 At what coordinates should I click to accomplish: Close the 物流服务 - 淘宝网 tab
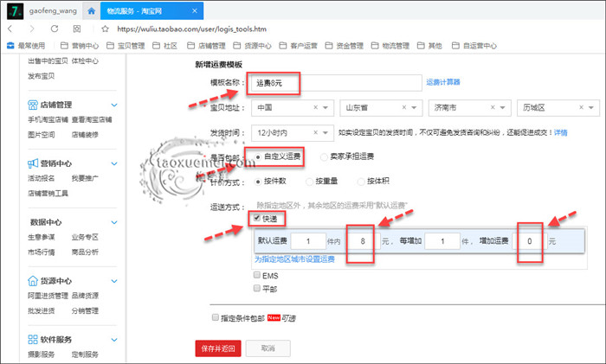pyautogui.click(x=195, y=11)
